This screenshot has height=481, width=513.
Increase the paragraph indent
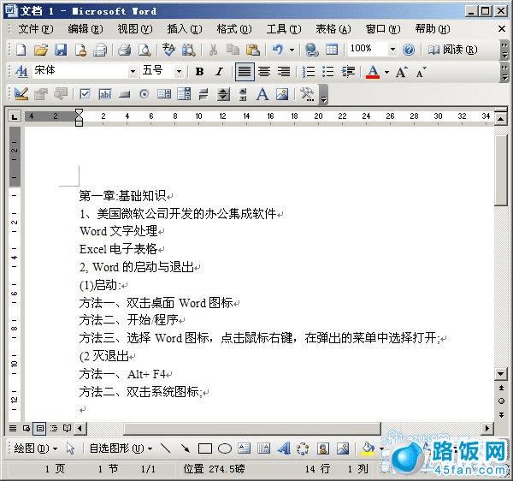click(348, 71)
